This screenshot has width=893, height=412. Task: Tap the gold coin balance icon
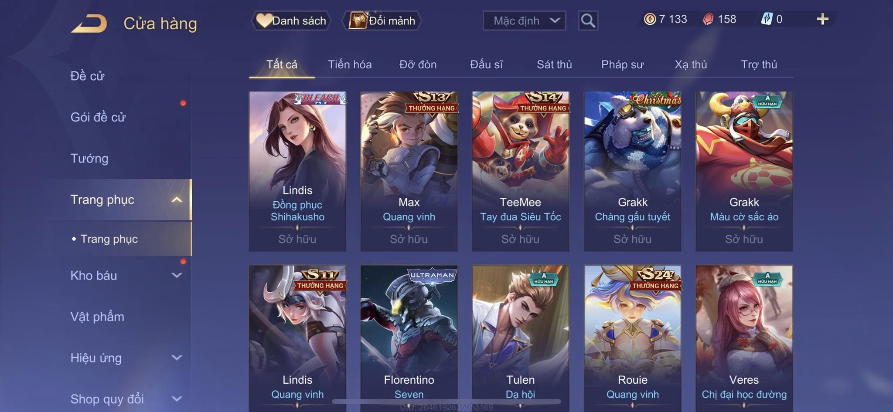click(x=650, y=19)
